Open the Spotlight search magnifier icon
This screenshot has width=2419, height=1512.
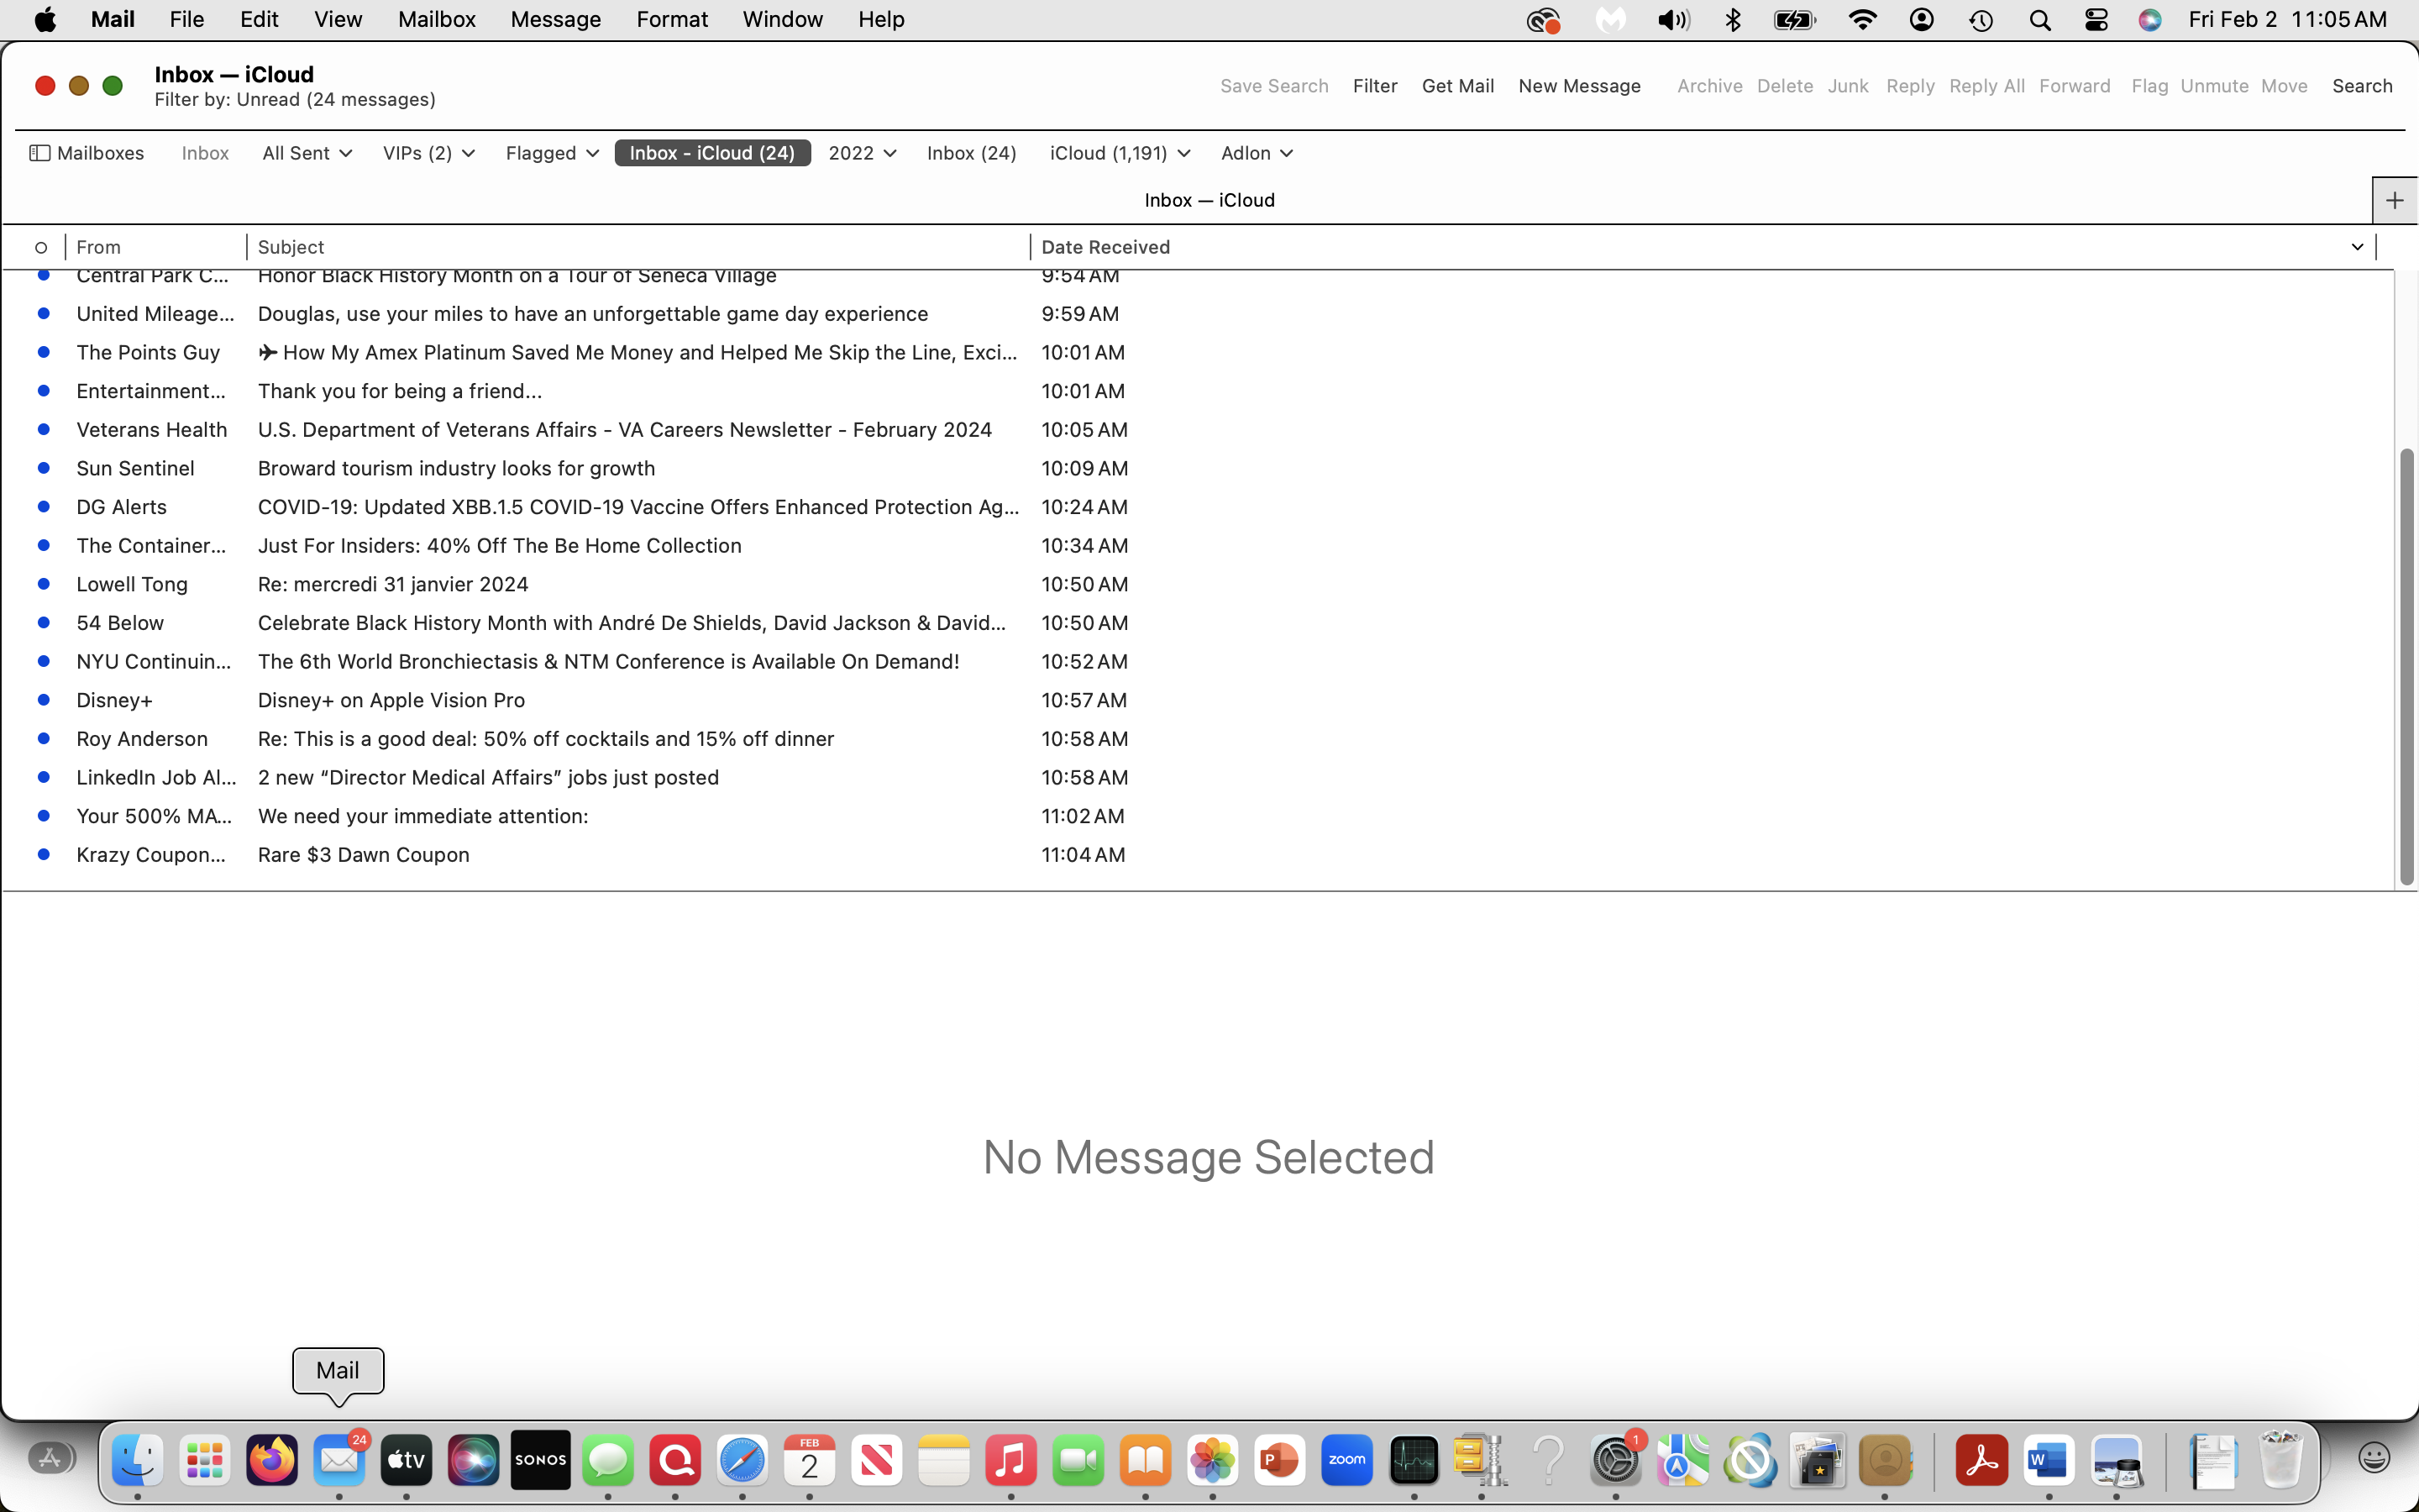[2040, 20]
